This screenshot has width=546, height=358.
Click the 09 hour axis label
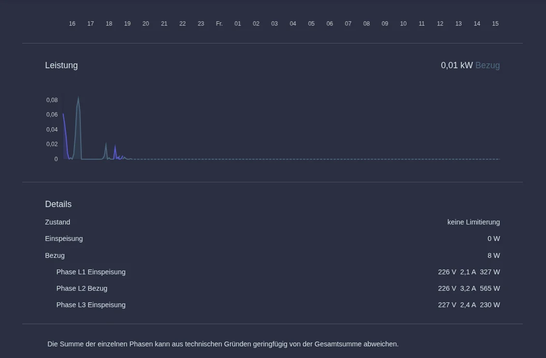click(x=385, y=24)
